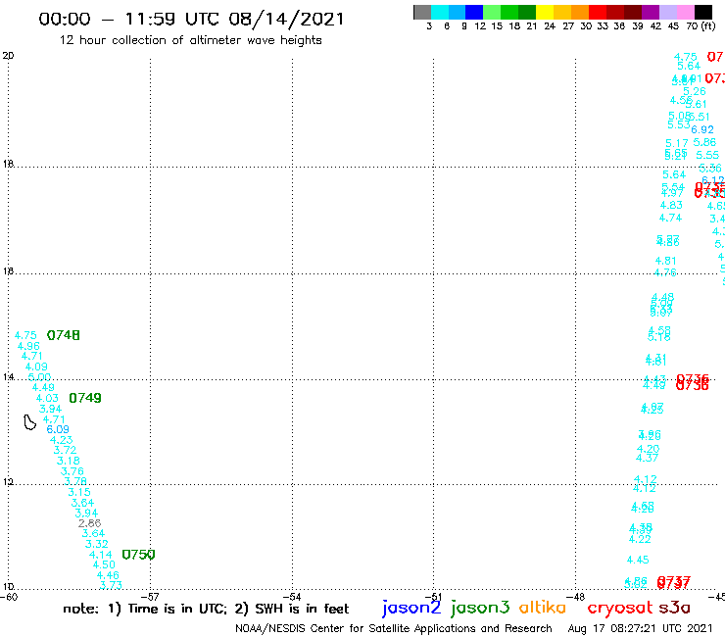Screen dimensions: 725x637
Task: Click the wave height value '5.17'
Action: pyautogui.click(x=677, y=143)
